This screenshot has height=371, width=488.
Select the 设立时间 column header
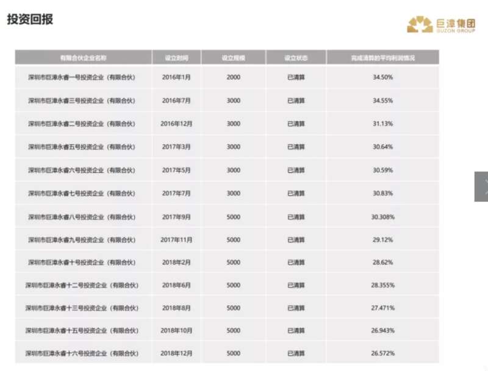pyautogui.click(x=176, y=58)
